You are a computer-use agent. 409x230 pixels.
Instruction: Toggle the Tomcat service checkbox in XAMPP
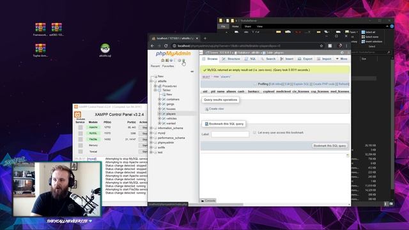tap(81, 151)
